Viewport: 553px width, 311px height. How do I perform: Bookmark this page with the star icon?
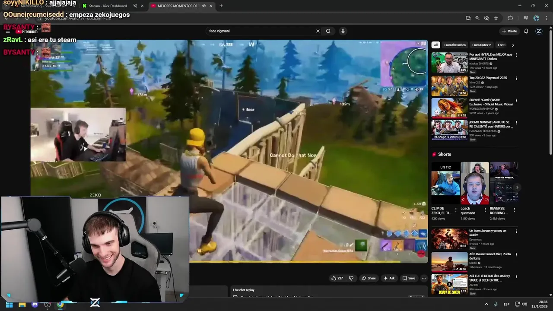click(x=496, y=18)
